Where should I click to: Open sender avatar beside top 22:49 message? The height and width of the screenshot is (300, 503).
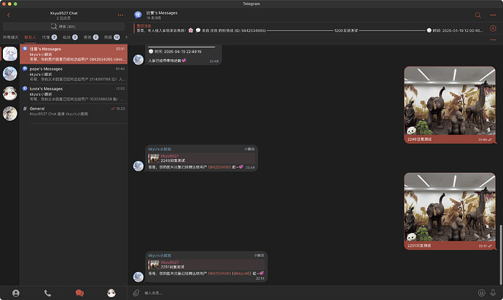tap(139, 60)
